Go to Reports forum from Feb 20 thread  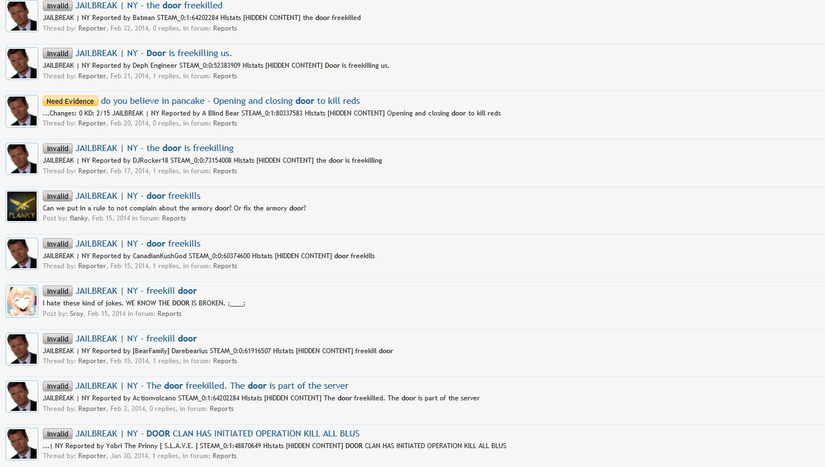pyautogui.click(x=225, y=123)
